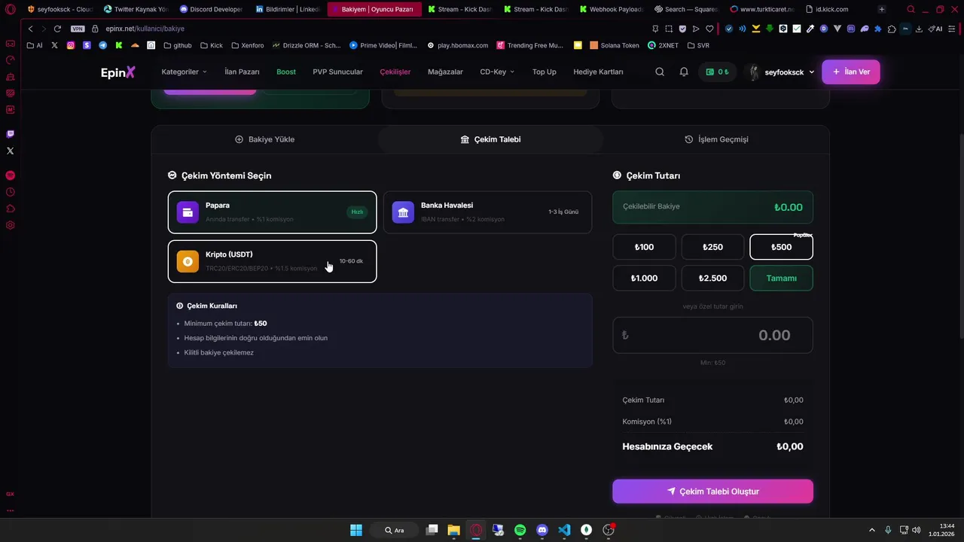Viewport: 964px width, 542px height.
Task: Open the github bookmarks folder
Action: tap(176, 45)
